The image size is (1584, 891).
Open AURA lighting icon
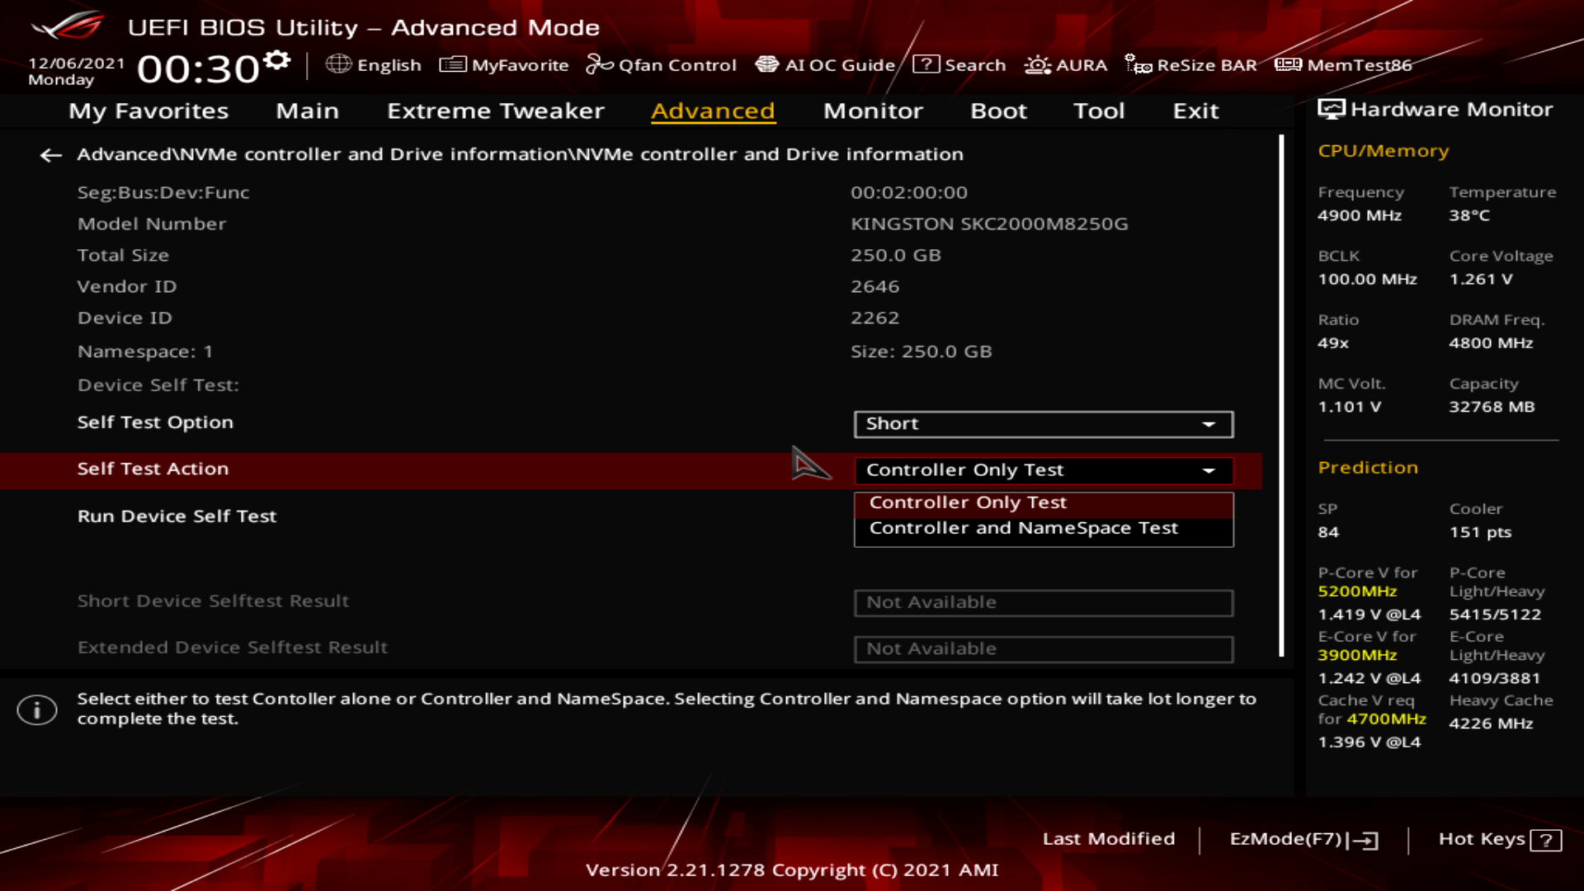pos(1037,64)
